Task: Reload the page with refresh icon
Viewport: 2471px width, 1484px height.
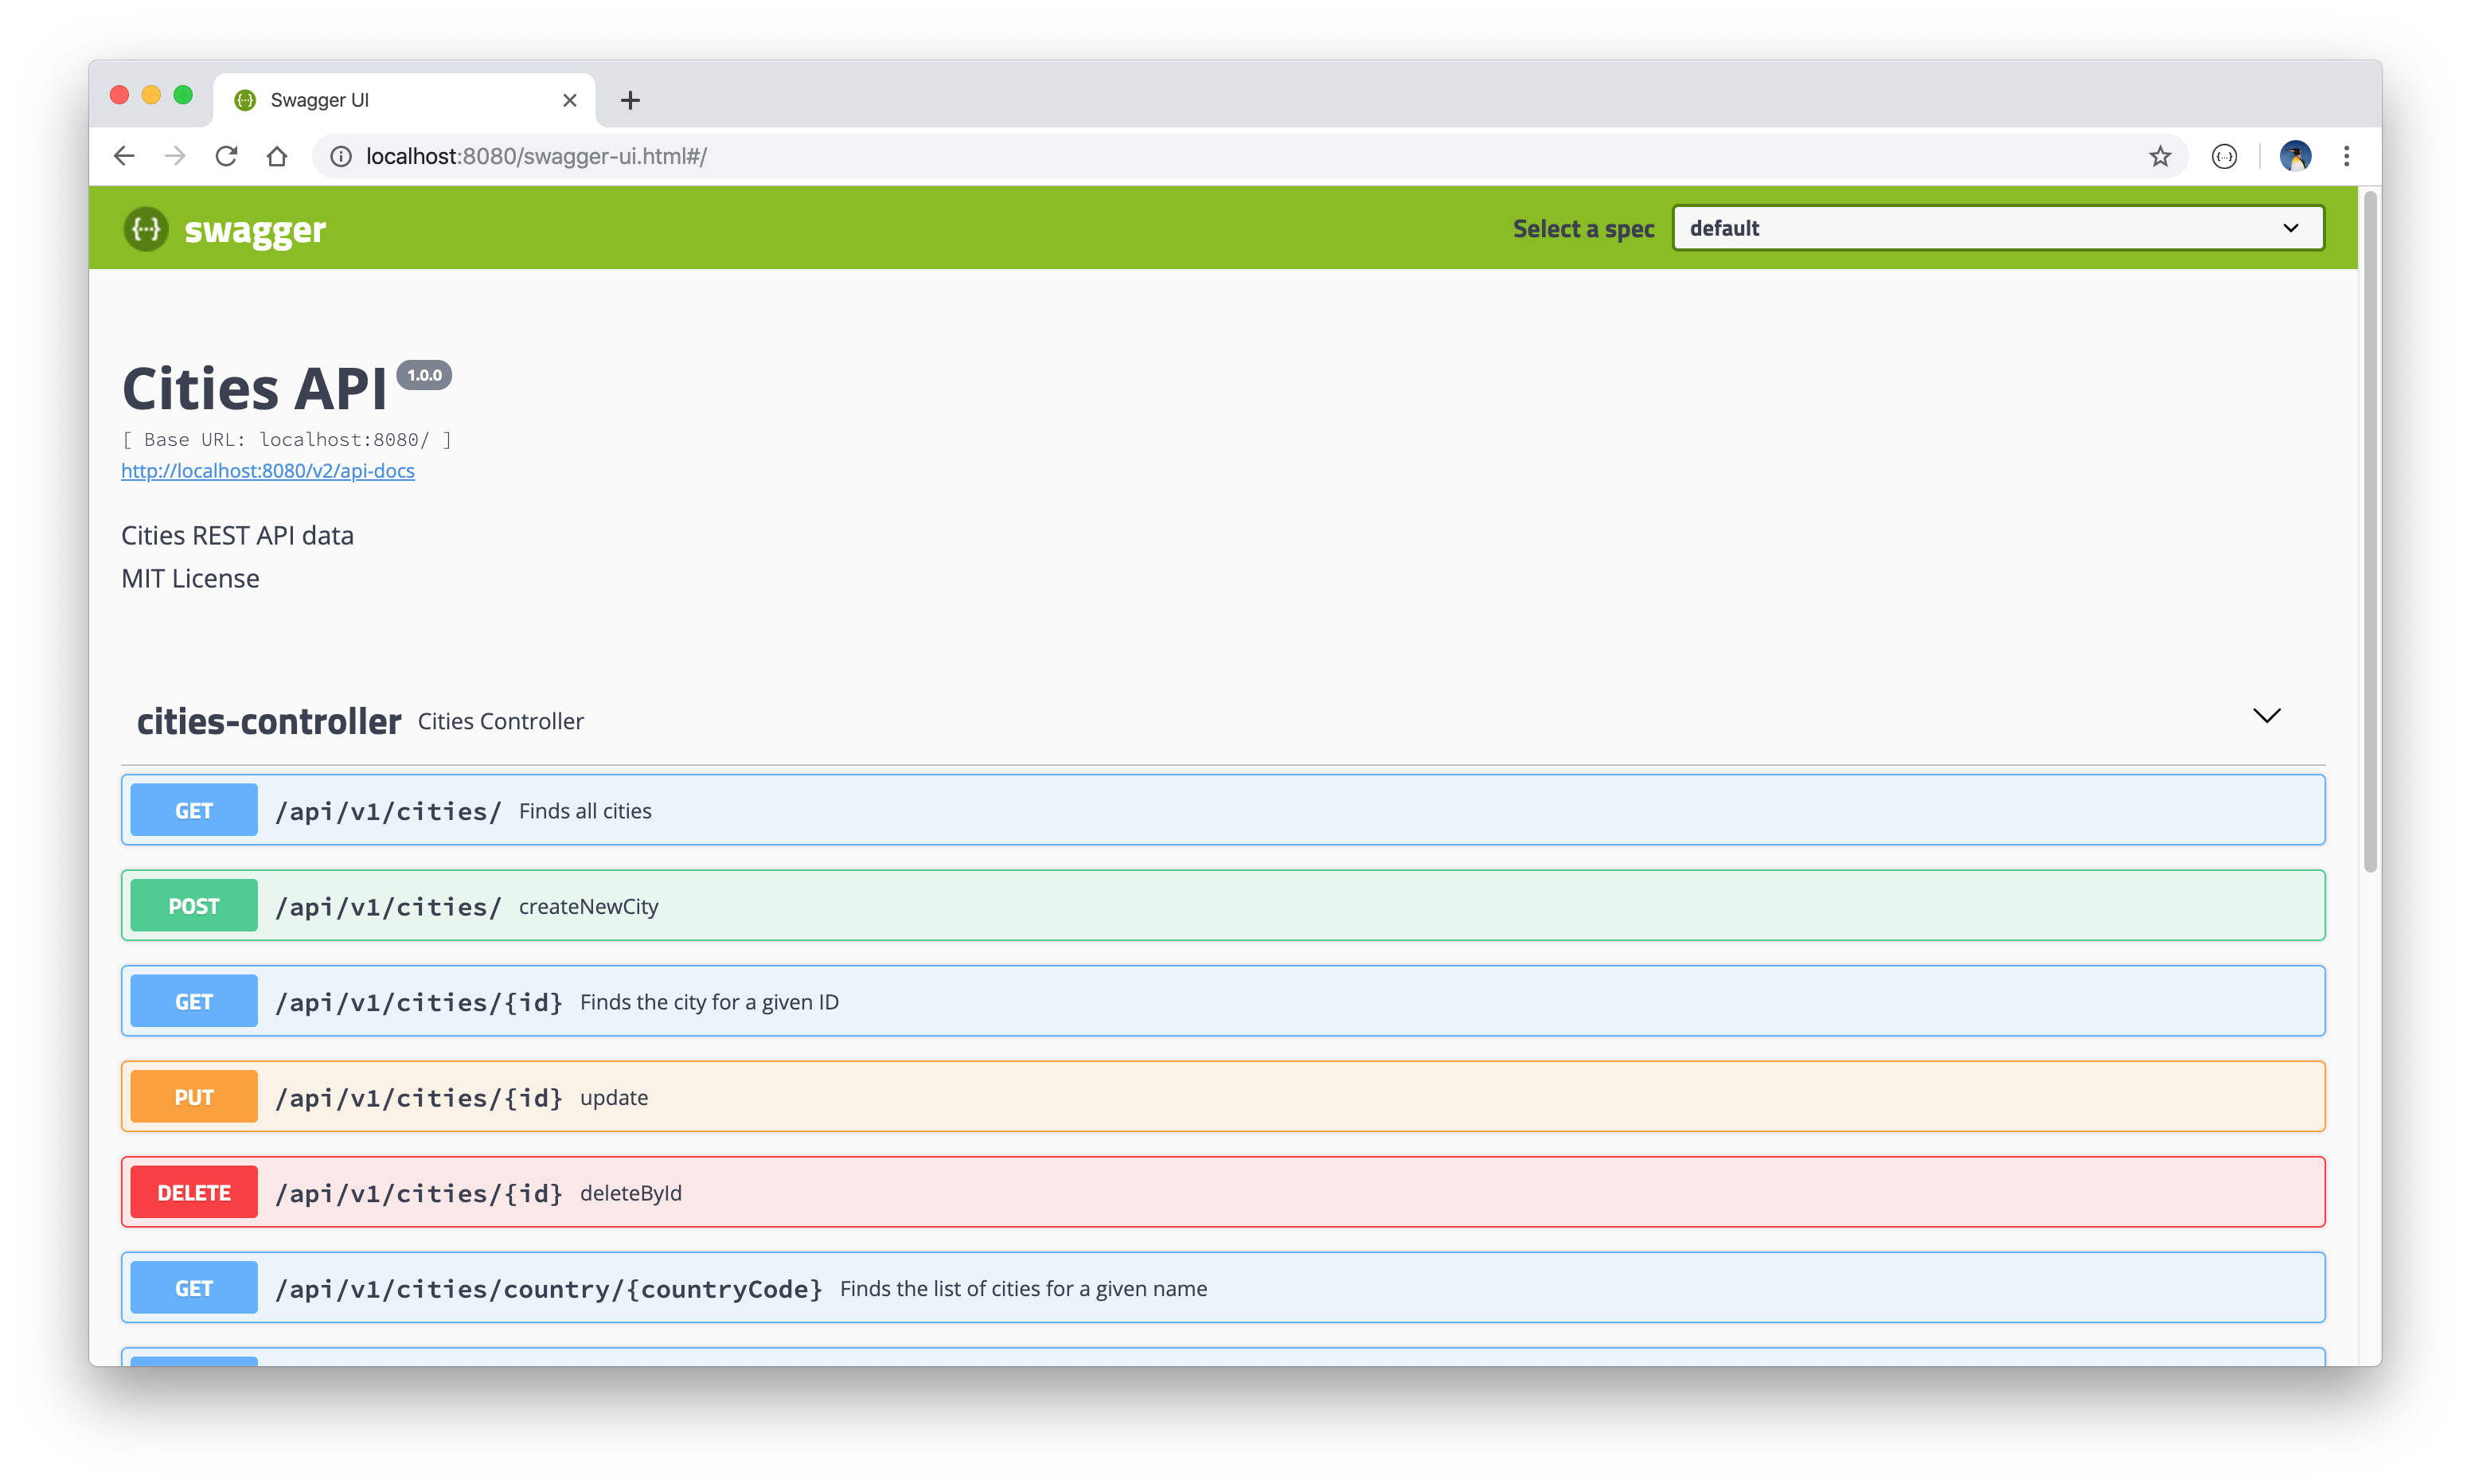Action: (226, 156)
